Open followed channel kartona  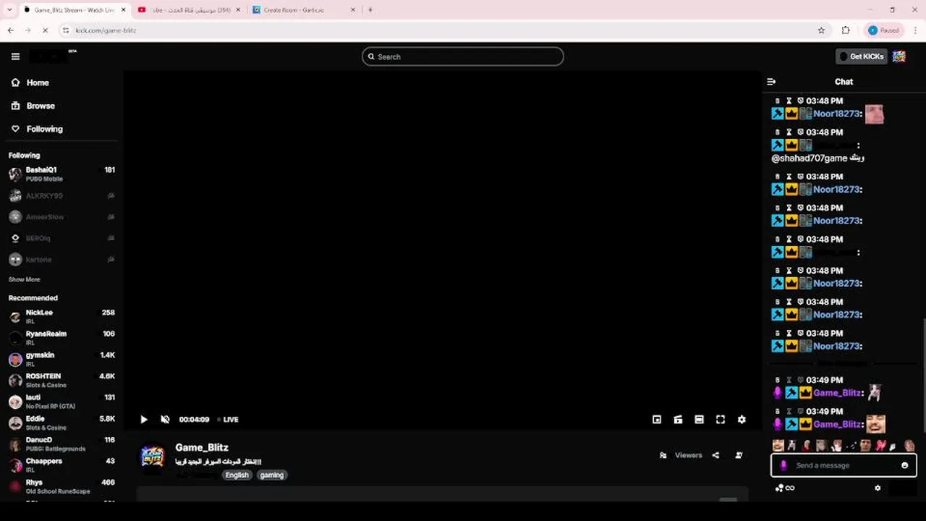[61, 259]
